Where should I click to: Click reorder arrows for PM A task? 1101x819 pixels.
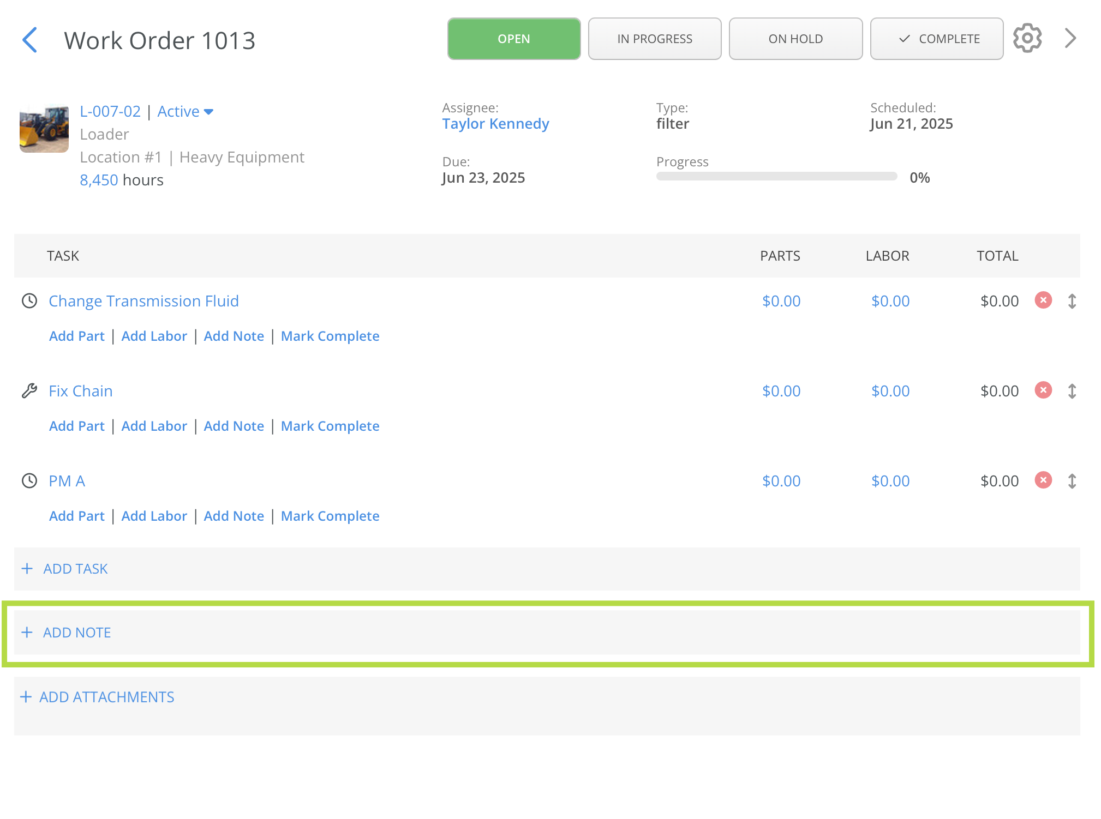tap(1072, 481)
